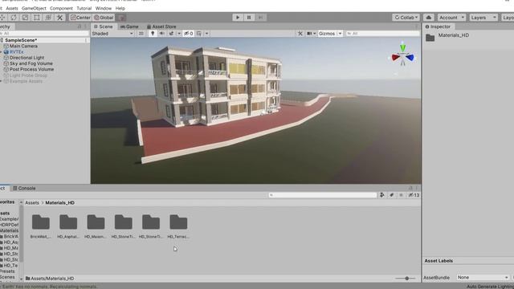Toggle pivot mode with Center button

tap(80, 18)
